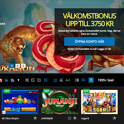The height and width of the screenshot is (124, 124).
Task: Open the Asgard game thumbnail
Action: tap(99, 102)
